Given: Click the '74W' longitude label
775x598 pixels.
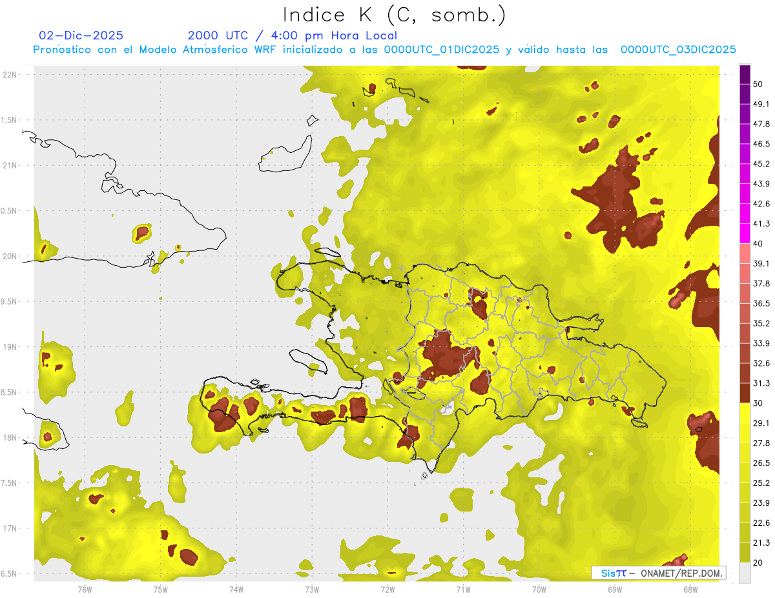Looking at the screenshot, I should 236,588.
